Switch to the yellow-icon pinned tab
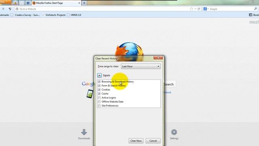 [15, 3]
